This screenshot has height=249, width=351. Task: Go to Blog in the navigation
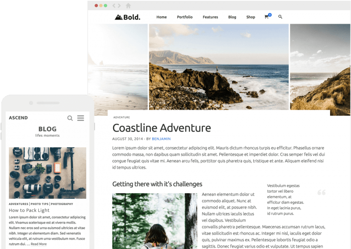point(232,17)
